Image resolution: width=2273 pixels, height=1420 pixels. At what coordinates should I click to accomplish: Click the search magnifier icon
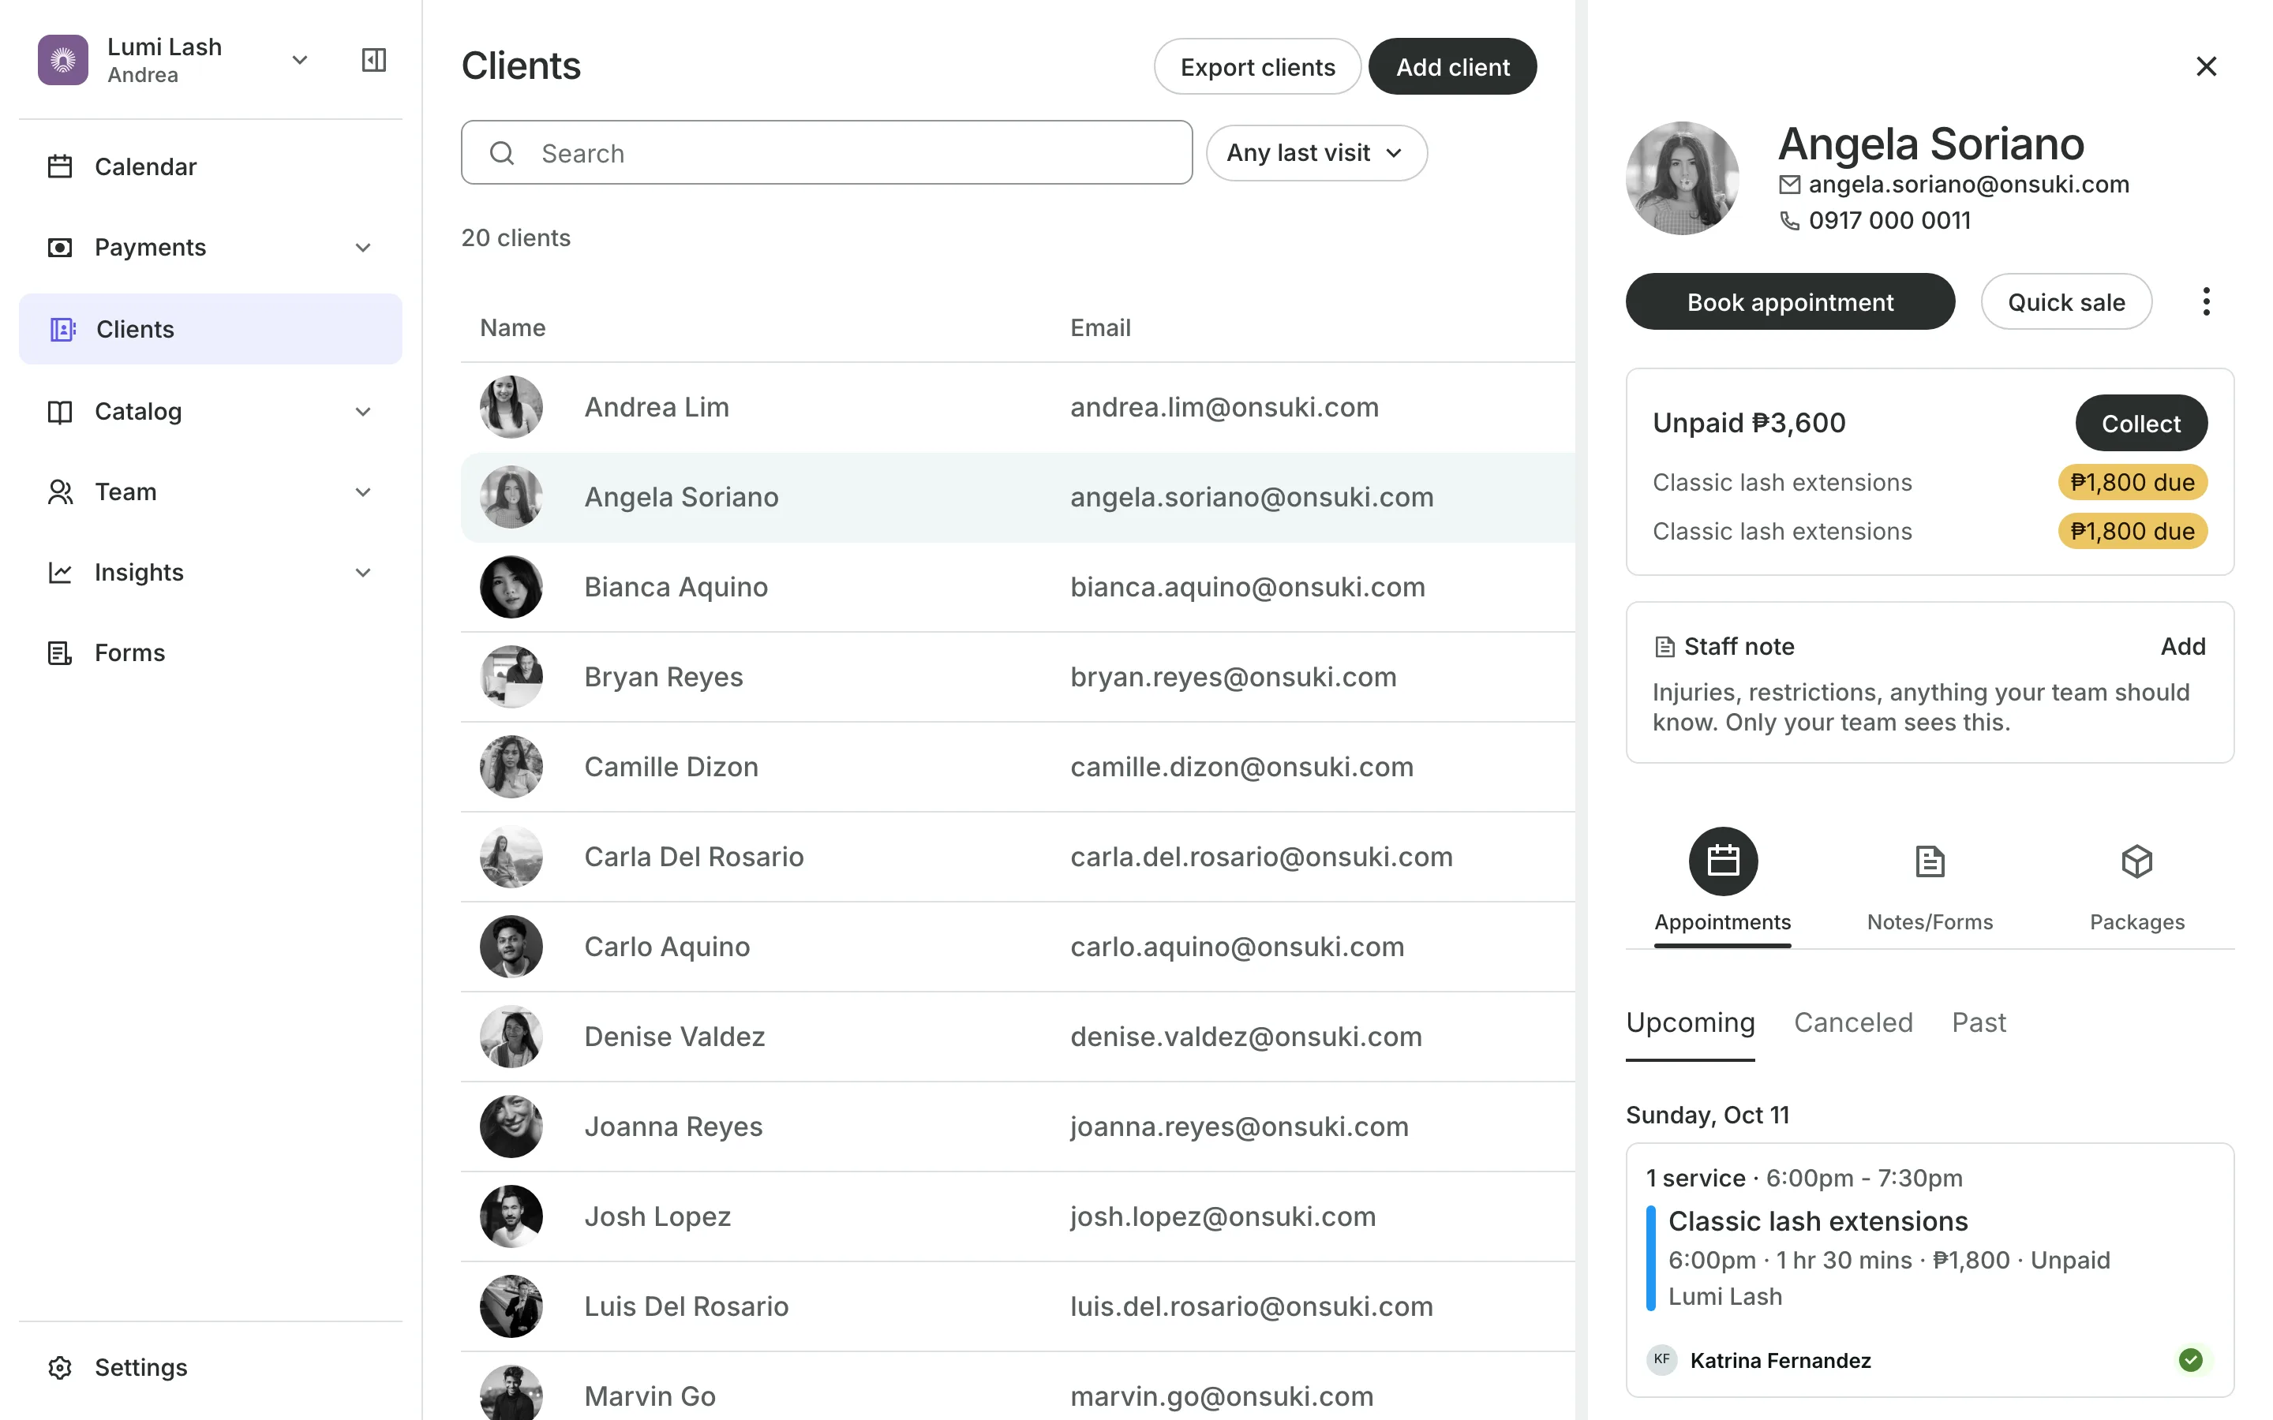503,153
